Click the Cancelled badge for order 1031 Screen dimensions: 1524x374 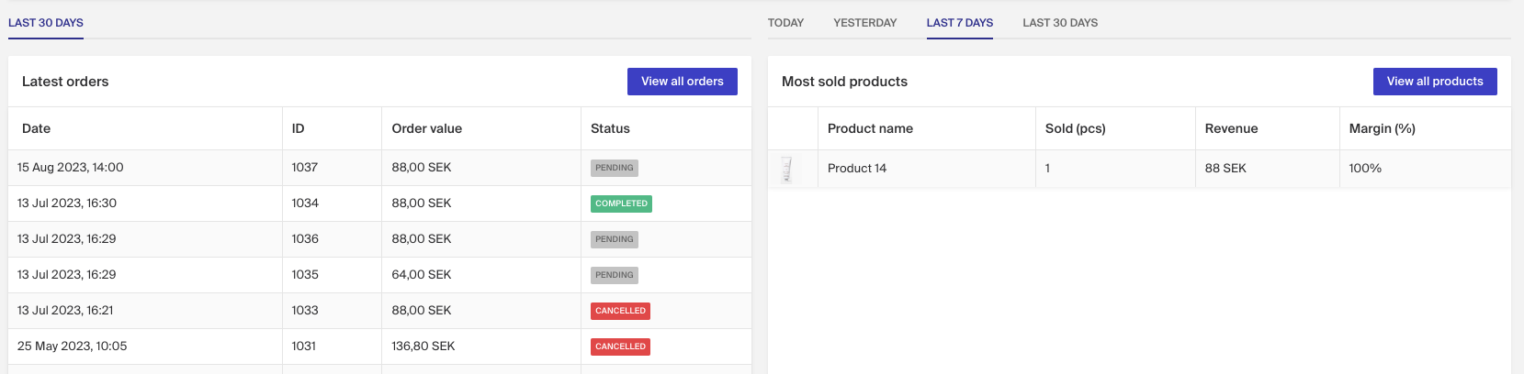tap(620, 346)
